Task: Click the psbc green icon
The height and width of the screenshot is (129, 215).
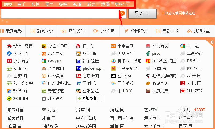Action: point(148,53)
